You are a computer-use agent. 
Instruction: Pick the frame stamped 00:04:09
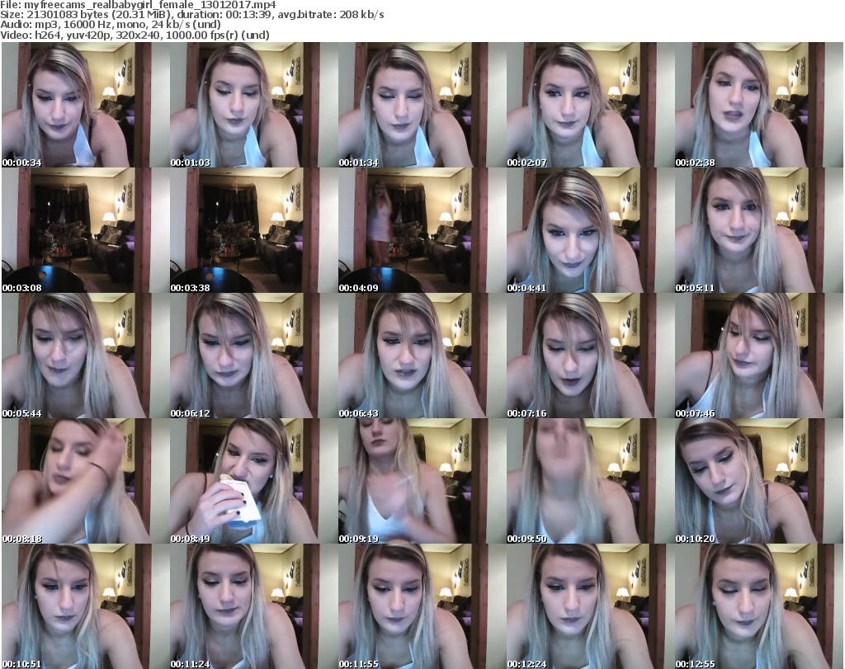tap(422, 230)
